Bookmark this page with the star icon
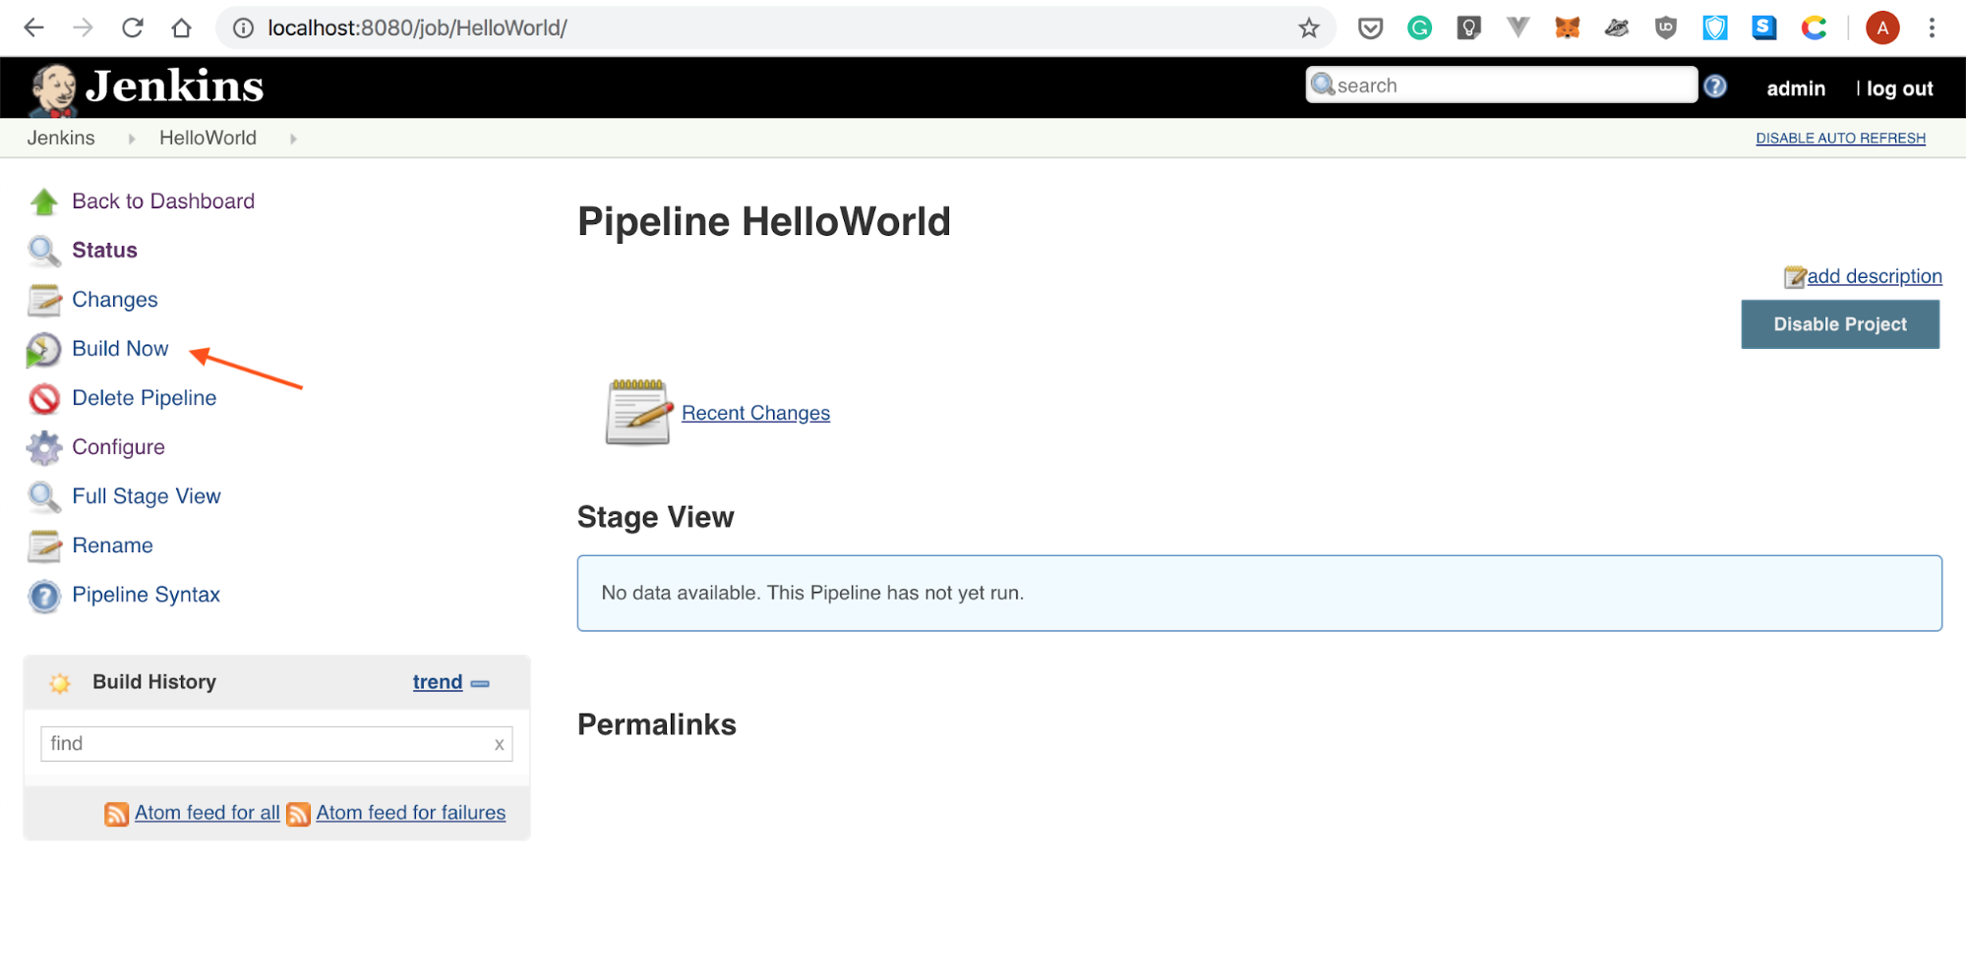1966x973 pixels. pos(1308,29)
